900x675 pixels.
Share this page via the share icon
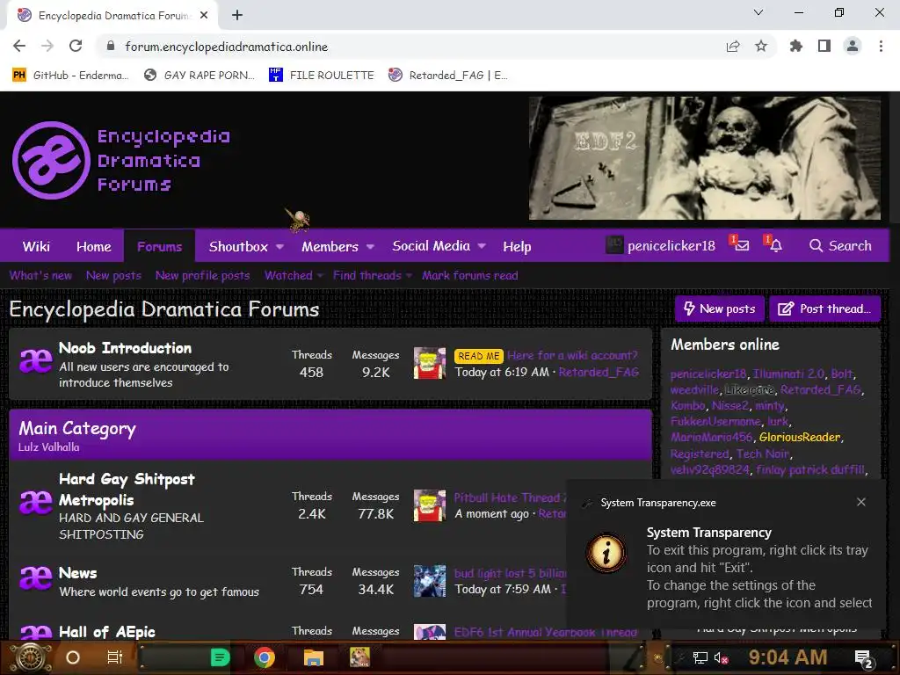[733, 47]
